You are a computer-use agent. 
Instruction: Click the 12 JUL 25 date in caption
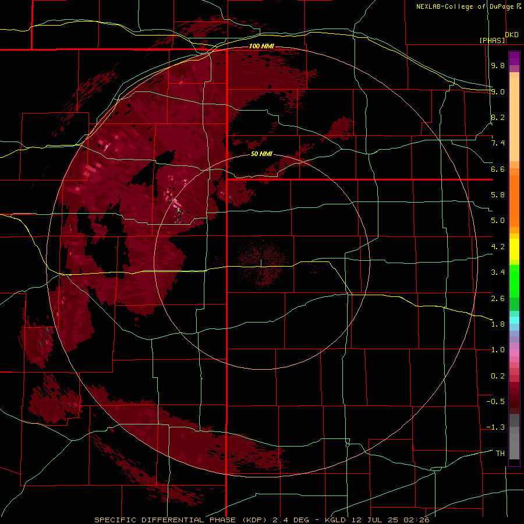click(x=376, y=520)
